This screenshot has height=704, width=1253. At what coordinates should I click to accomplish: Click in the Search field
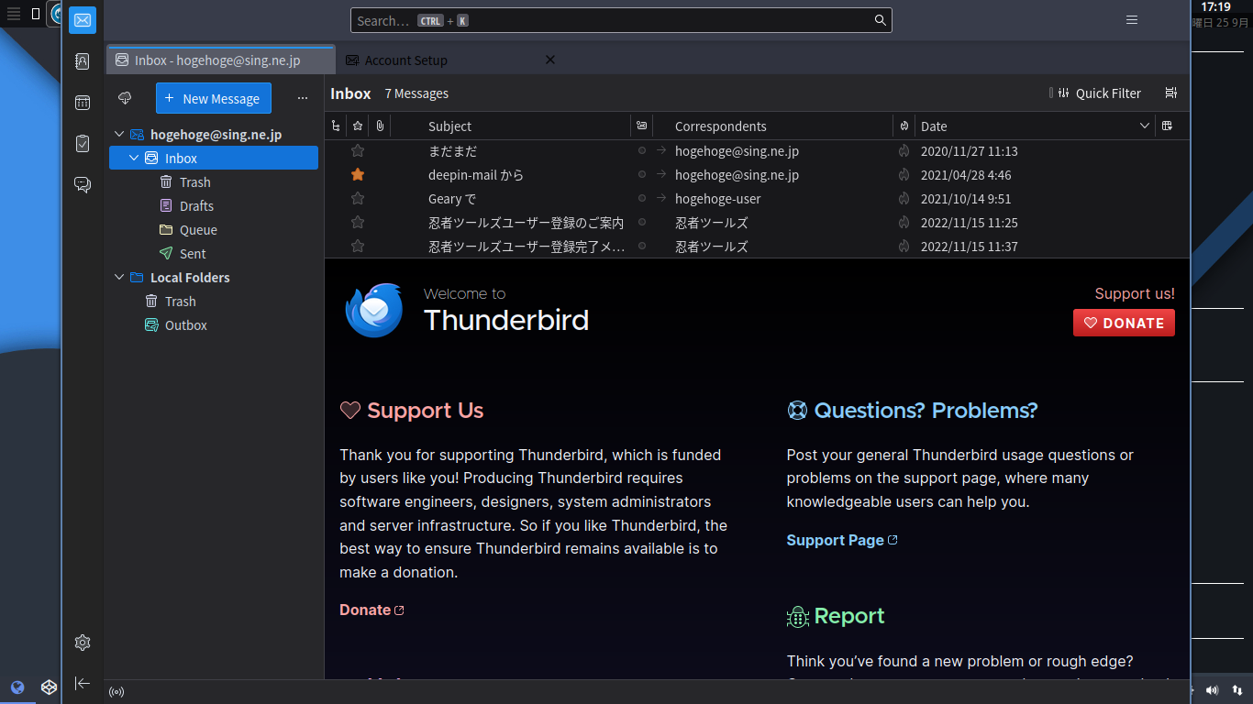[x=621, y=20]
